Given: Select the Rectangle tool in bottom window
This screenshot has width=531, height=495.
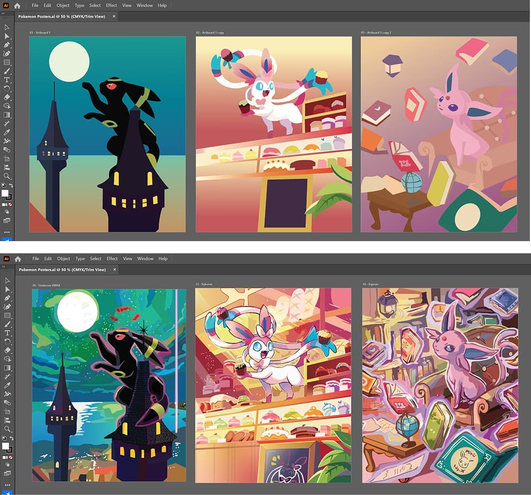Looking at the screenshot, I should (x=7, y=316).
